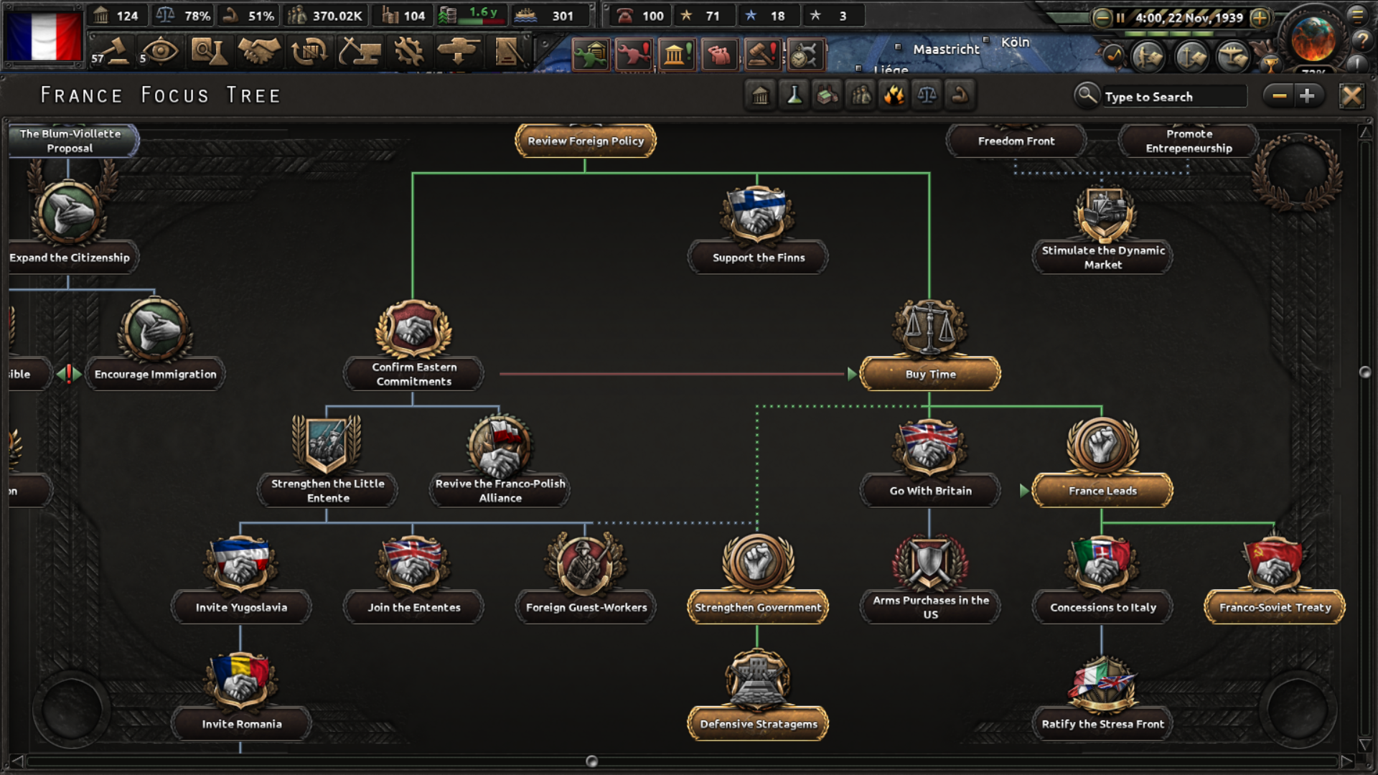This screenshot has height=775, width=1378.
Task: Open the Research microscope tab
Action: tap(209, 52)
